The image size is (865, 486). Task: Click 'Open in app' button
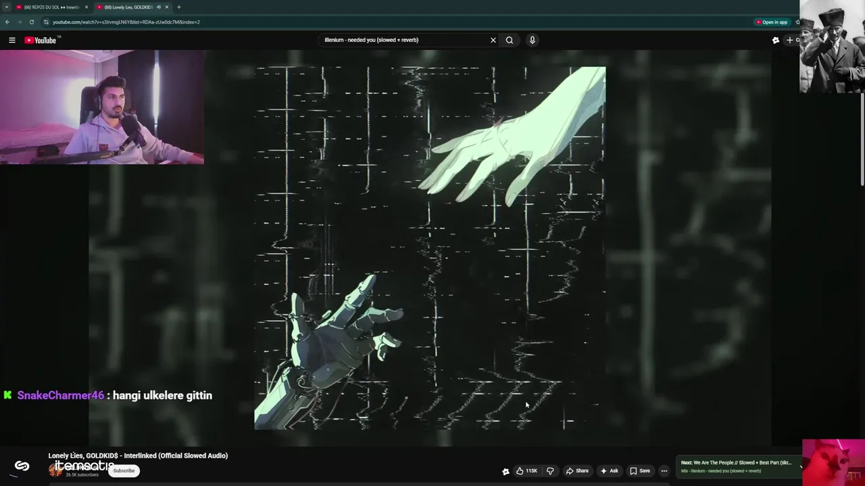[x=772, y=22]
